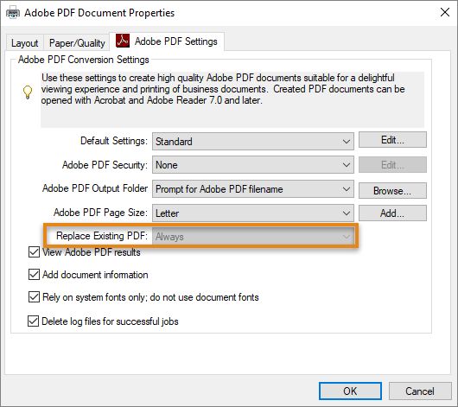The height and width of the screenshot is (407, 458).
Task: Open the Adobe PDF Output Folder dropdown
Action: point(253,189)
